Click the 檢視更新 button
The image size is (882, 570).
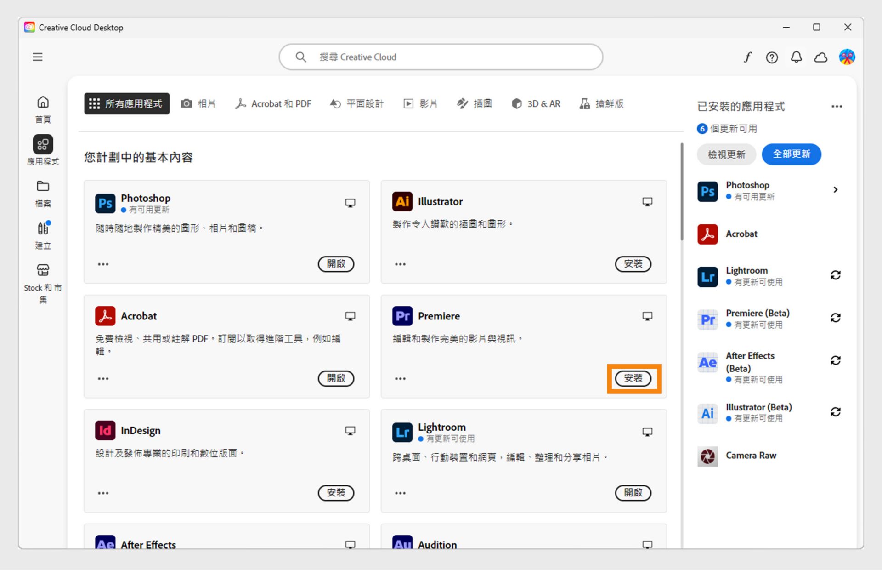[x=726, y=154]
